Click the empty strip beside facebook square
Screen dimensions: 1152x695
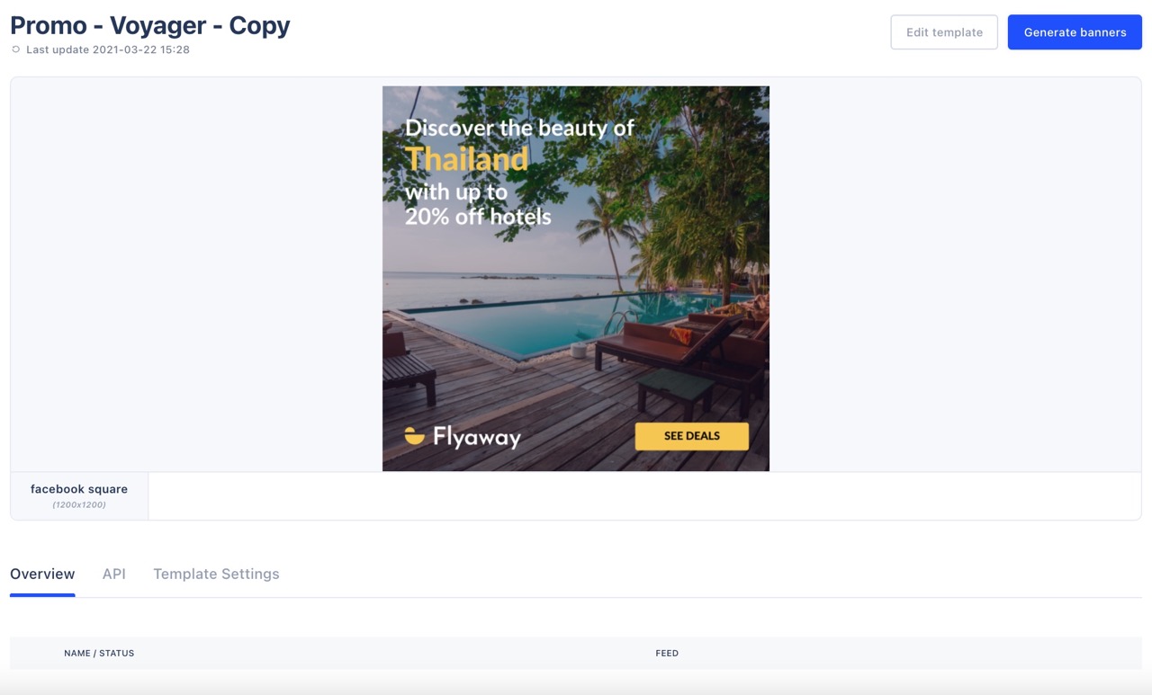[x=644, y=496]
